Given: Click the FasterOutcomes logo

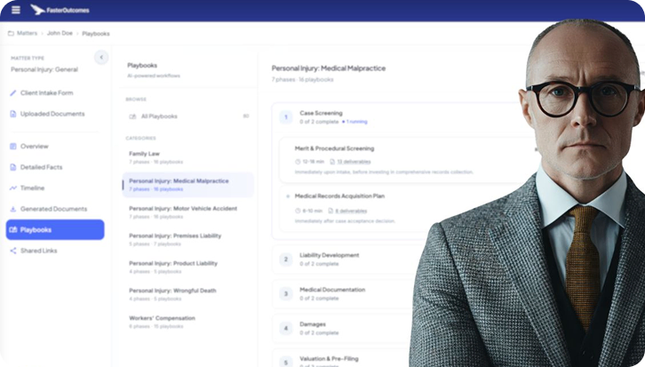Looking at the screenshot, I should [60, 10].
